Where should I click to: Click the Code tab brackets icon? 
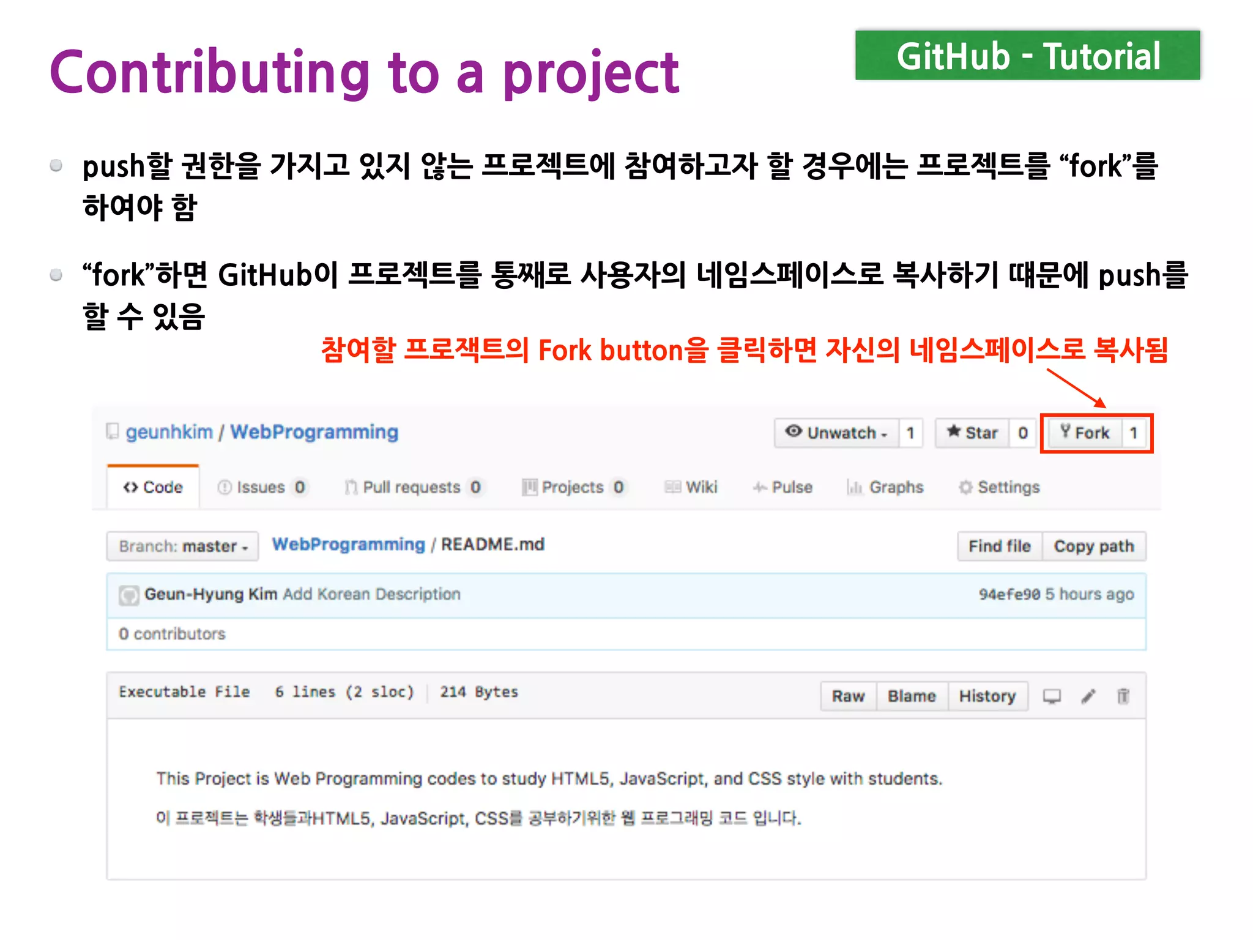pos(130,487)
